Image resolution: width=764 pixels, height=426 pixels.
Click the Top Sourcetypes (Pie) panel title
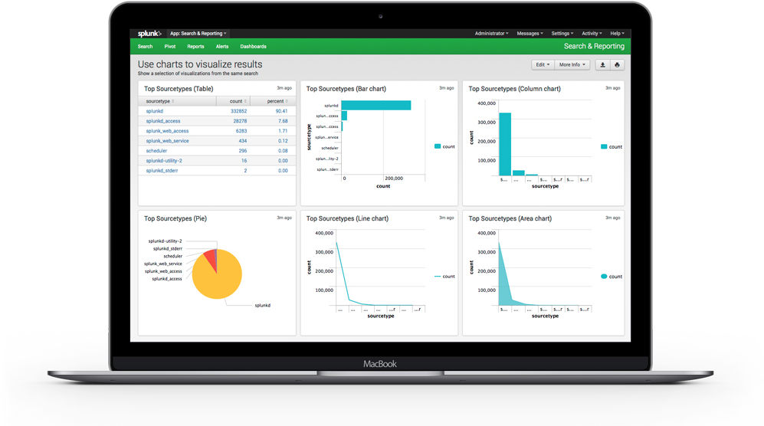tap(175, 218)
